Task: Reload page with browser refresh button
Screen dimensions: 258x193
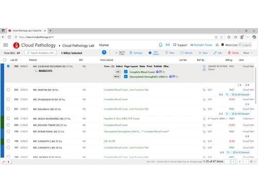Action: click(9, 37)
